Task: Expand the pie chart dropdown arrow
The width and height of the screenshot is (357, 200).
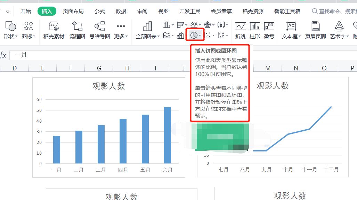Action: coord(200,36)
